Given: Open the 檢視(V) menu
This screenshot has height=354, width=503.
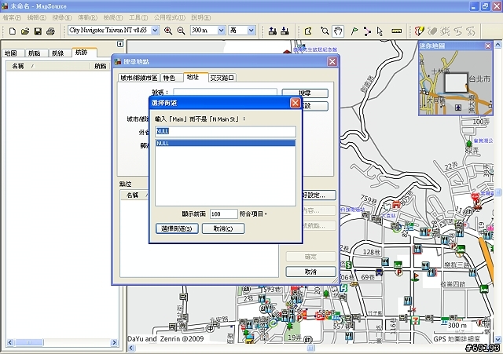Looking at the screenshot, I should tap(113, 17).
